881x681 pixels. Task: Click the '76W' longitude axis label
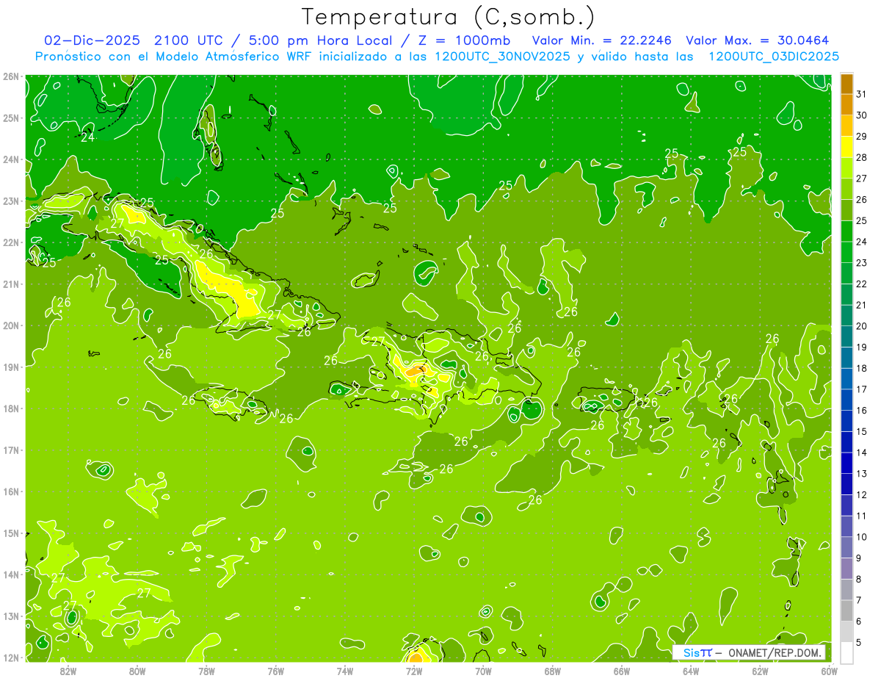click(276, 671)
